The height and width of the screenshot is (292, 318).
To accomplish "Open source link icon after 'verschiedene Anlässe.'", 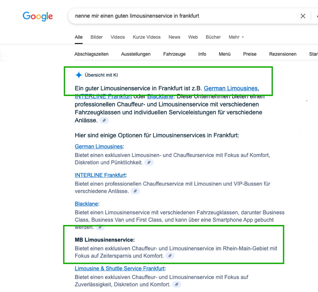I will coord(135,191).
